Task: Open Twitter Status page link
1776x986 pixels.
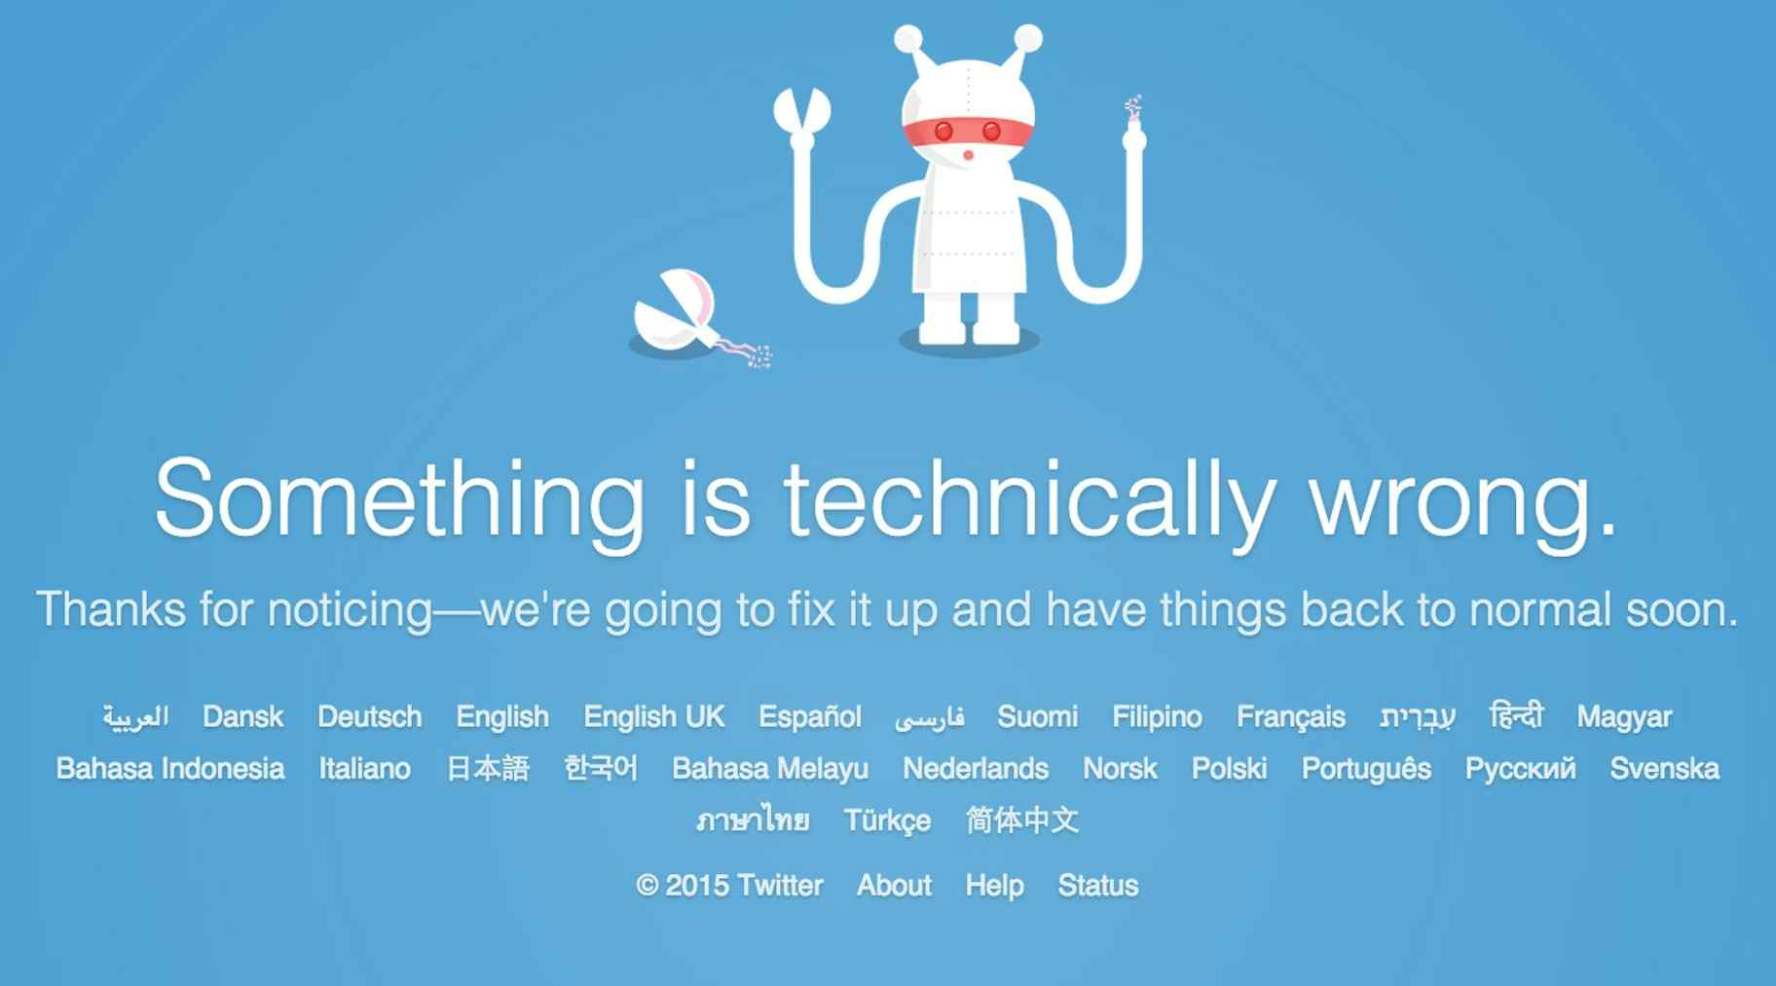Action: coord(1098,886)
